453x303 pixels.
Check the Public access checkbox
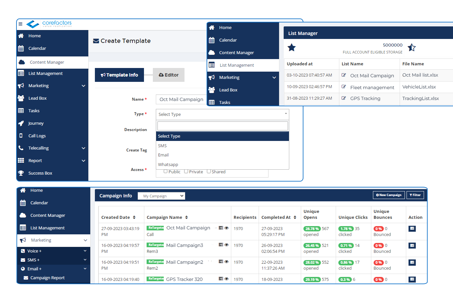[166, 171]
